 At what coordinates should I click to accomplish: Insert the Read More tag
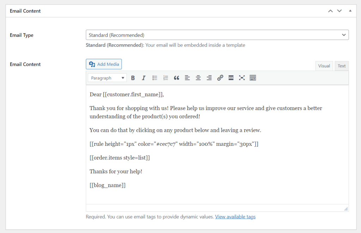[x=231, y=78]
